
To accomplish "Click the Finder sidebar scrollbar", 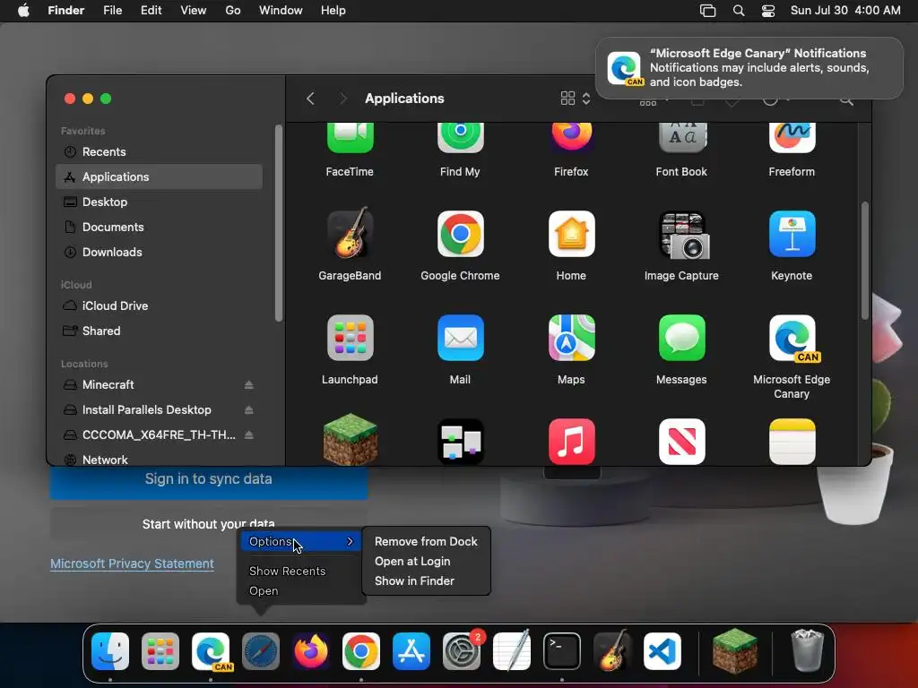I will click(x=279, y=223).
